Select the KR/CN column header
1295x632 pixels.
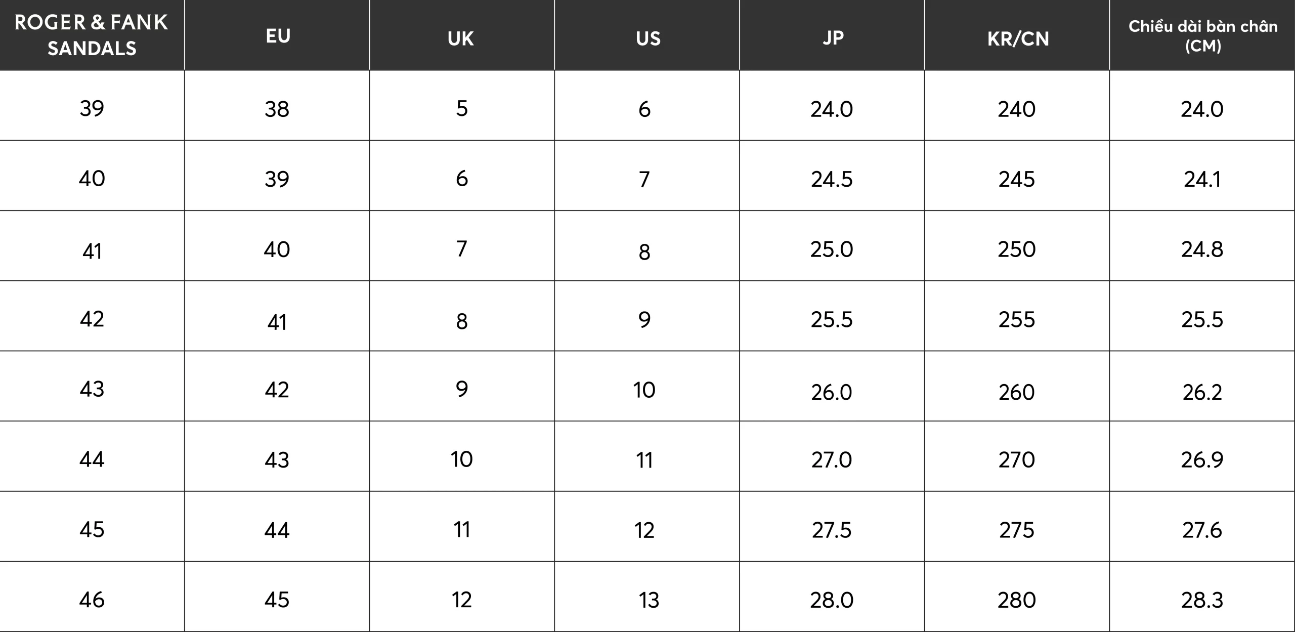coord(1018,38)
